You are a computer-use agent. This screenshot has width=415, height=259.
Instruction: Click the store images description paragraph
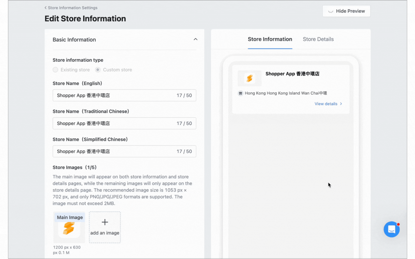coord(122,190)
